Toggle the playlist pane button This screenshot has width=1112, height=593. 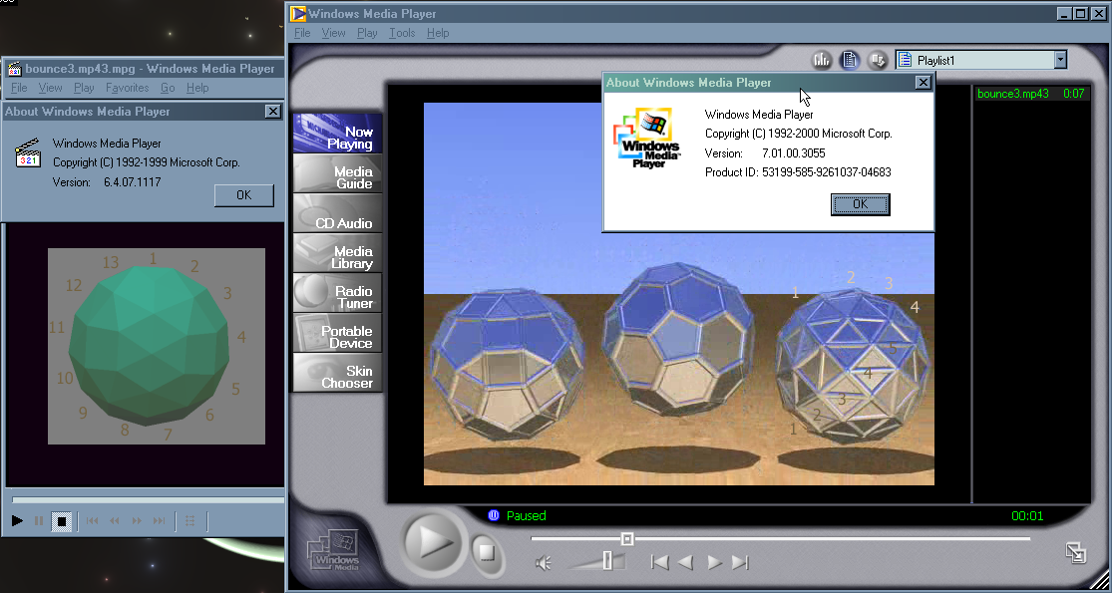(850, 60)
